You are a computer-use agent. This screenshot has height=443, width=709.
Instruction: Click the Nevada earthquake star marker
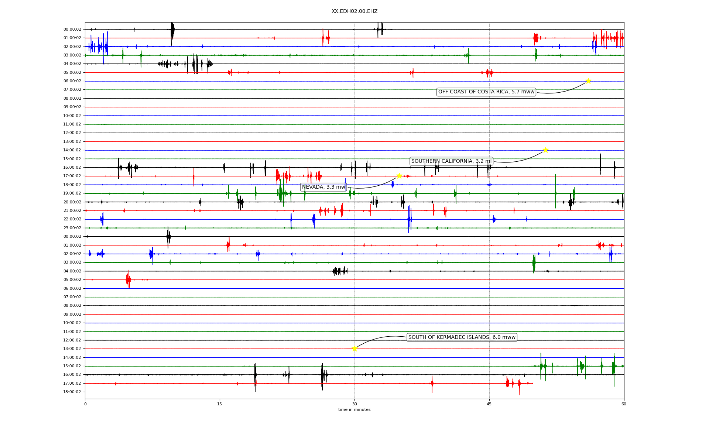coord(399,176)
